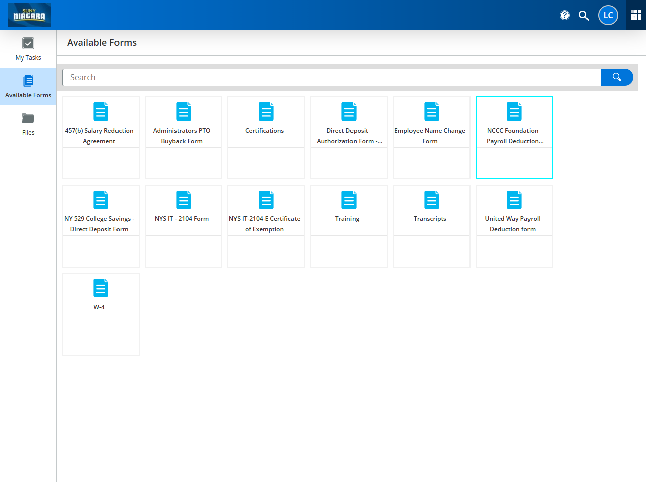Click the NCCC Foundation Payroll Deduction icon

click(514, 111)
